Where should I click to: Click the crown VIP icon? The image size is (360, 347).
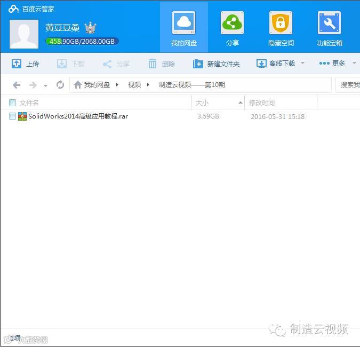(x=90, y=28)
